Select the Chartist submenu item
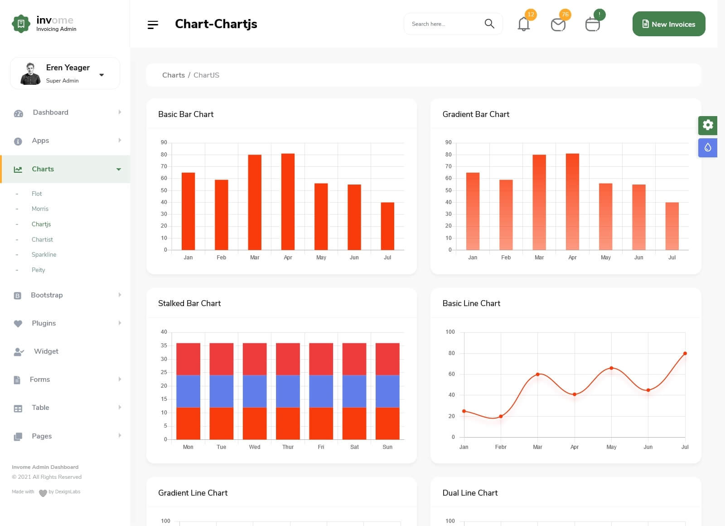725x526 pixels. 42,239
